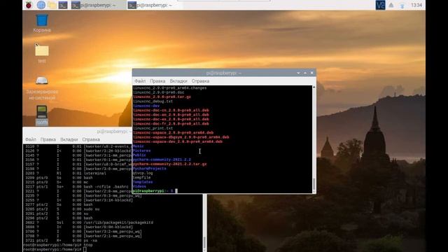Click the linuxcnc_2.9.0-pre0.dsc line
448x252 pixels.
click(159, 92)
